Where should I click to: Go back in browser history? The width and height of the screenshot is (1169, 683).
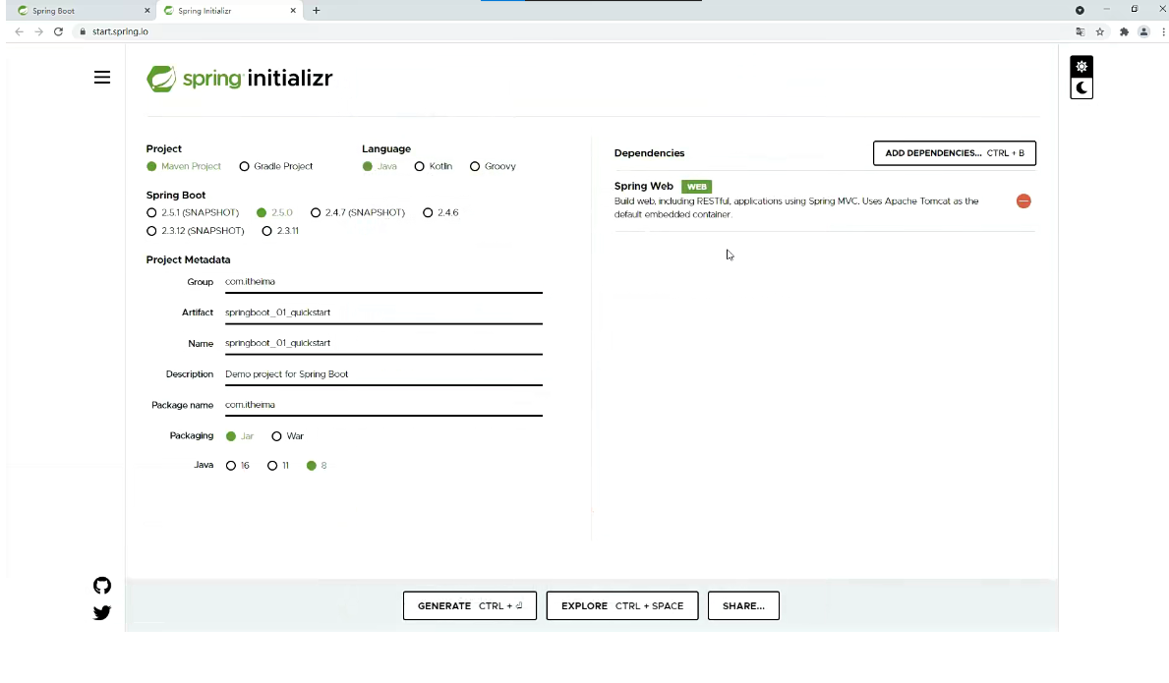(x=20, y=31)
